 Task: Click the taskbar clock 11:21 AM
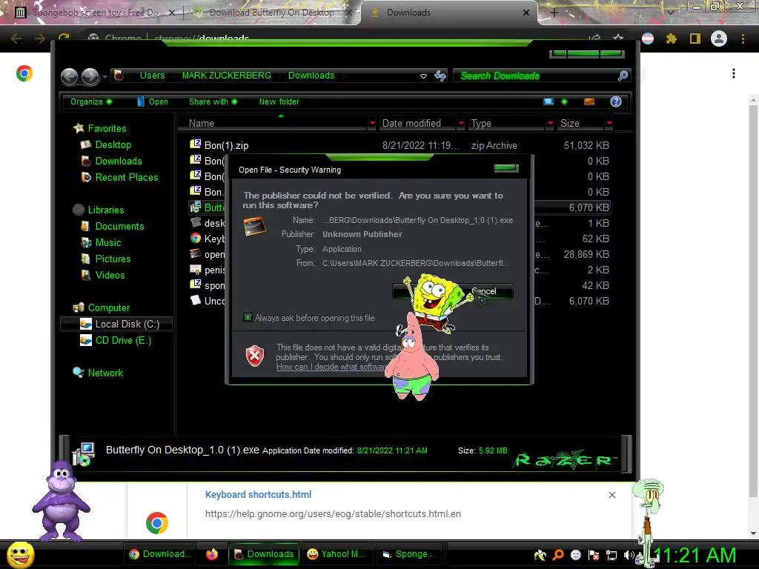[695, 555]
